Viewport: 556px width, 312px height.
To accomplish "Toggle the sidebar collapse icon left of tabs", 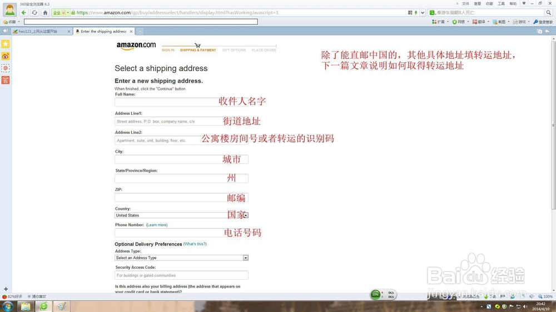I will (6, 31).
